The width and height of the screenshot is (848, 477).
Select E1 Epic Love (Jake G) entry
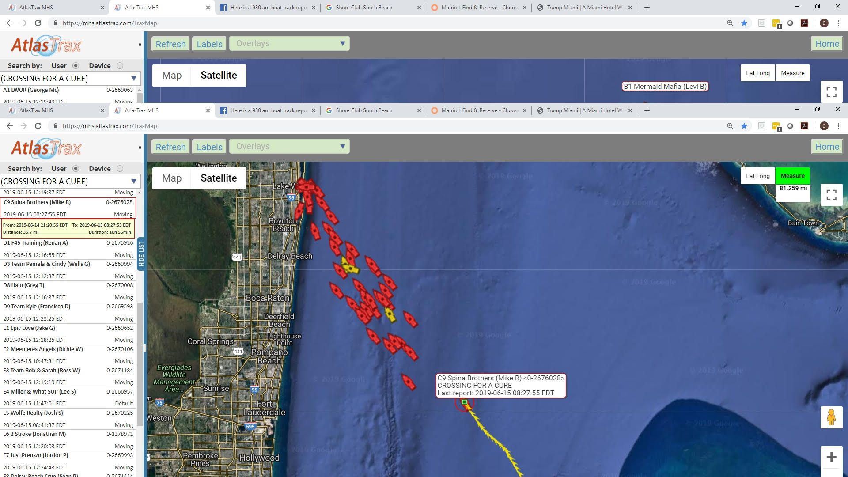(68, 333)
